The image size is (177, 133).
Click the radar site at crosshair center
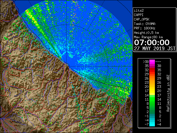[67, 66]
